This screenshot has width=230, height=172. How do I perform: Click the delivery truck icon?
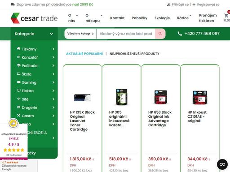pos(13,4)
